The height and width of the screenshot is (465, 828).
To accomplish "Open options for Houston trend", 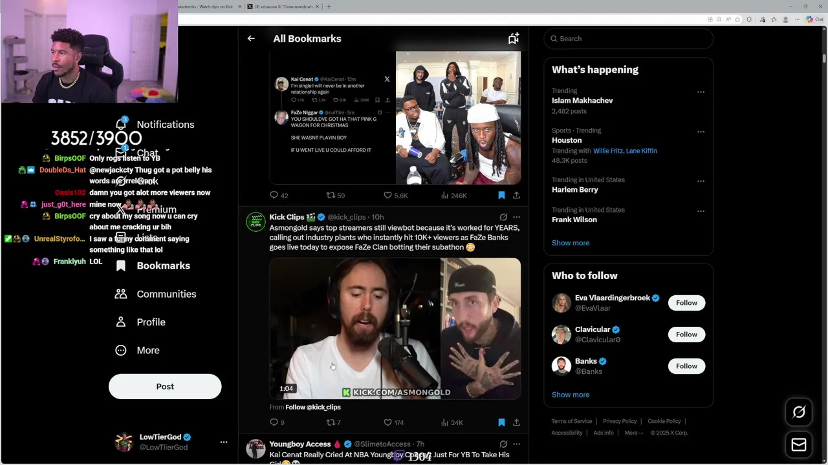I will (701, 132).
